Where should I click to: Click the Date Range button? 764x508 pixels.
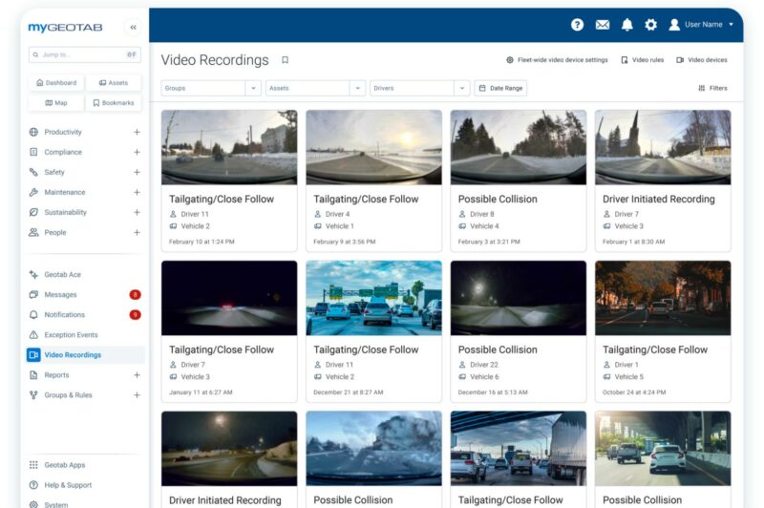pos(500,88)
